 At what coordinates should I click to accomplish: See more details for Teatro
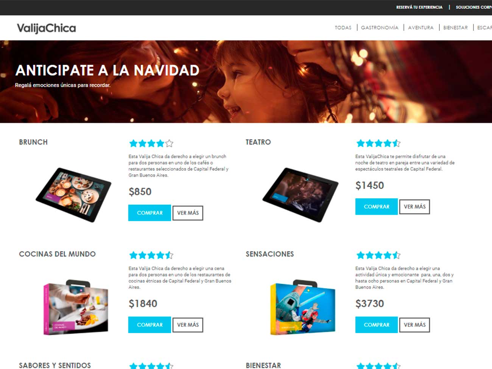(x=414, y=207)
